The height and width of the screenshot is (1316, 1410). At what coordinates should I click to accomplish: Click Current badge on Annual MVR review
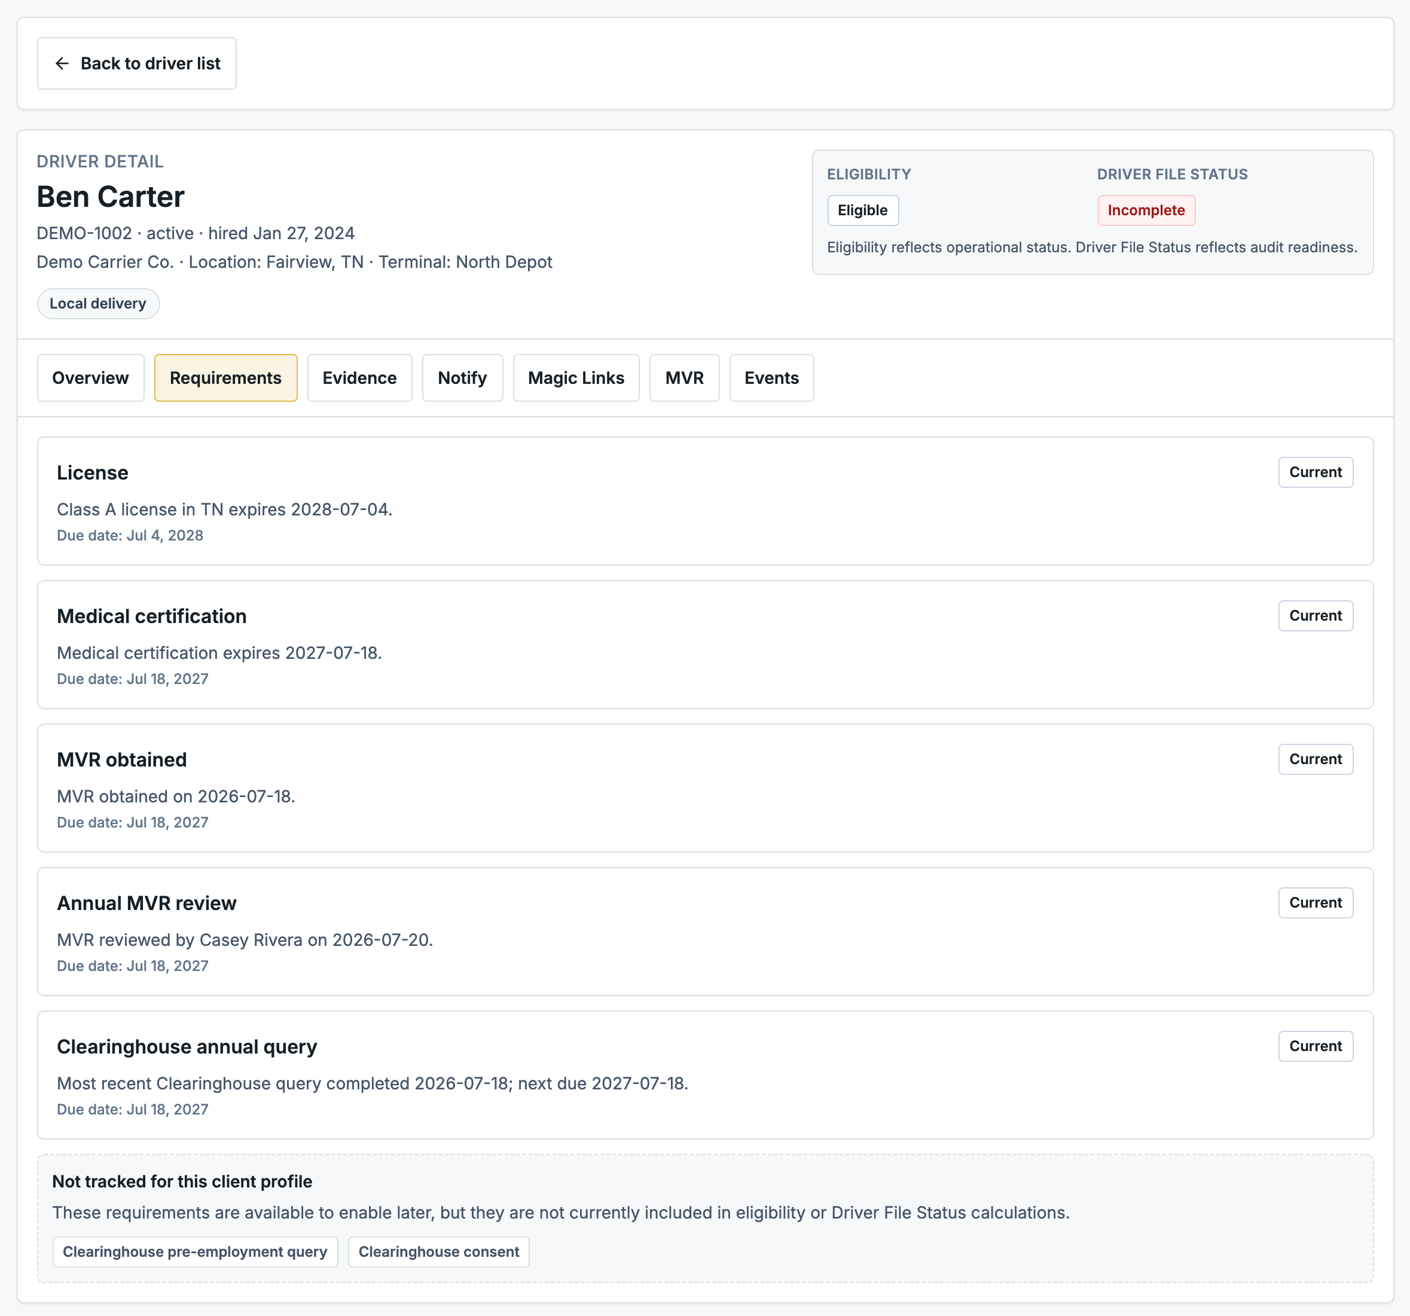pos(1316,903)
